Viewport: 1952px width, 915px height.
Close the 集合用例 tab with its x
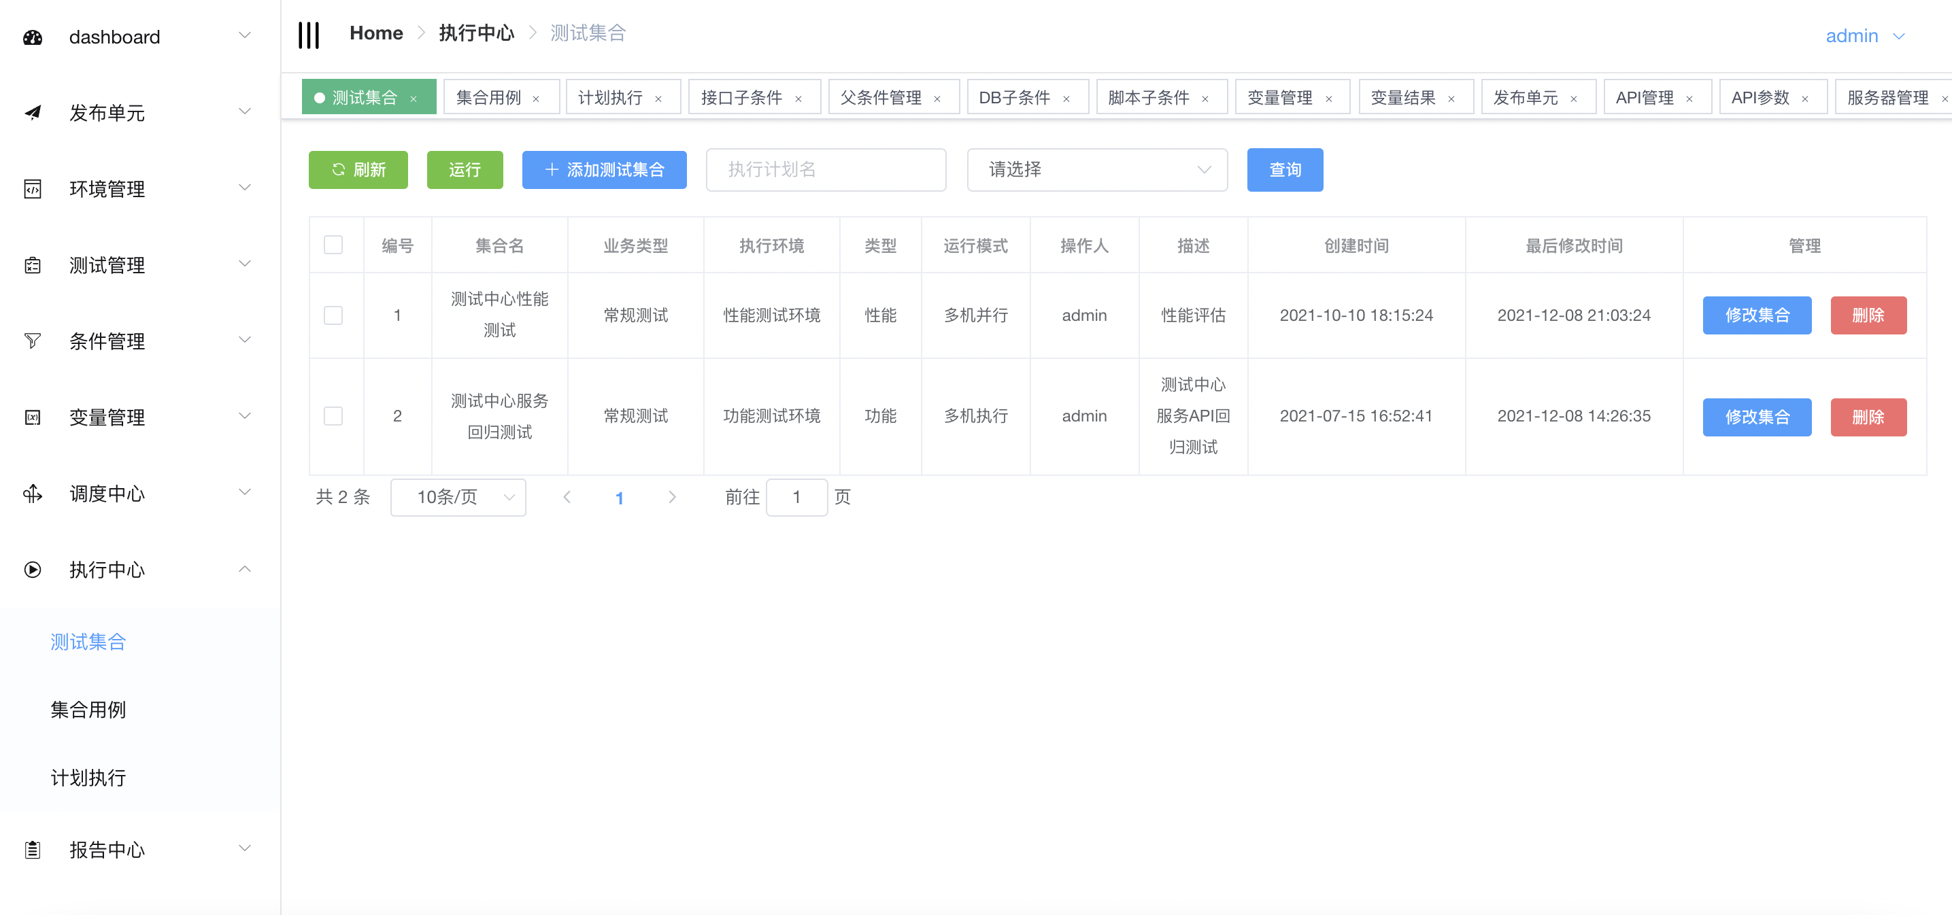[x=536, y=99]
